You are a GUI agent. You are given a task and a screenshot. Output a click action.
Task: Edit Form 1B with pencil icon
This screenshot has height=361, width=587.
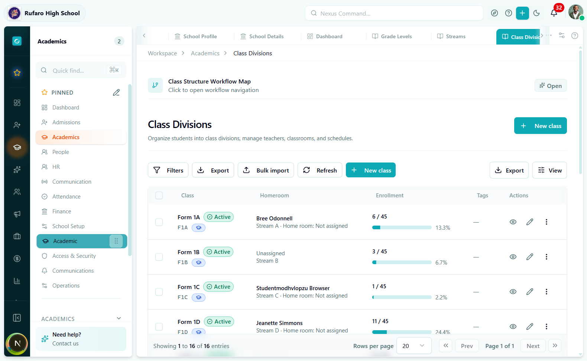[530, 257]
